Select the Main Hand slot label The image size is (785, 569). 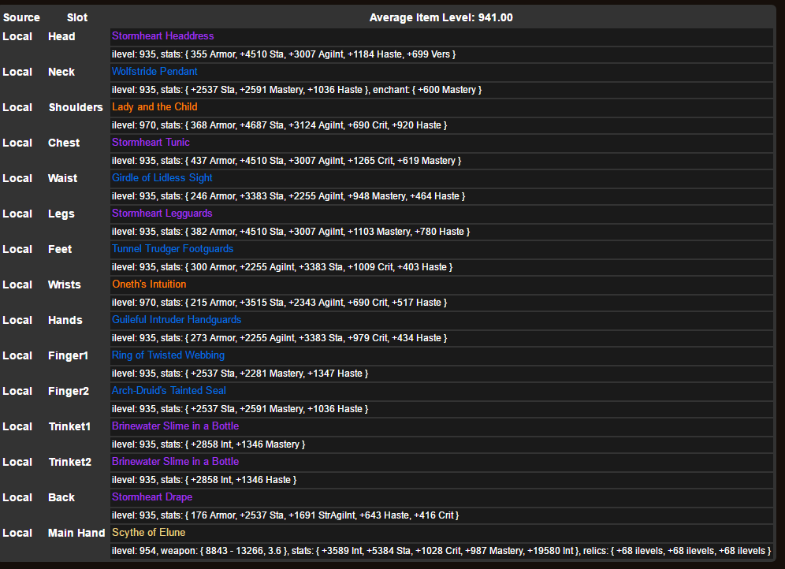click(76, 534)
